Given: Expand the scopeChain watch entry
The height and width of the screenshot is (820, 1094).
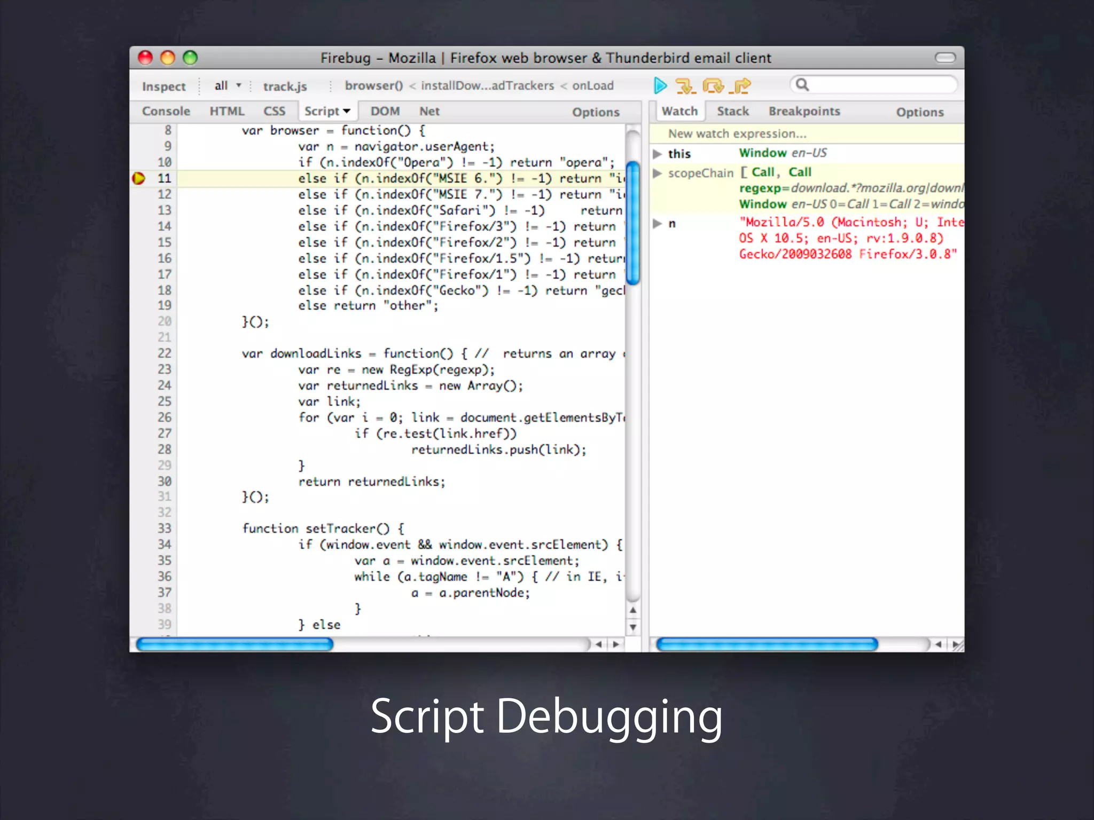Looking at the screenshot, I should (x=657, y=173).
